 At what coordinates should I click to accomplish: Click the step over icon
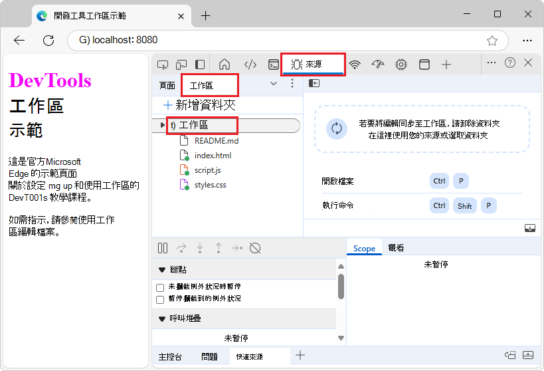(181, 248)
